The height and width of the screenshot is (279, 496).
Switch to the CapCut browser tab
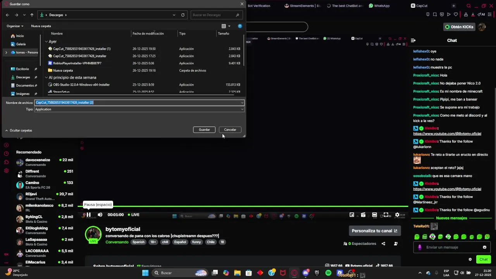[x=419, y=6]
